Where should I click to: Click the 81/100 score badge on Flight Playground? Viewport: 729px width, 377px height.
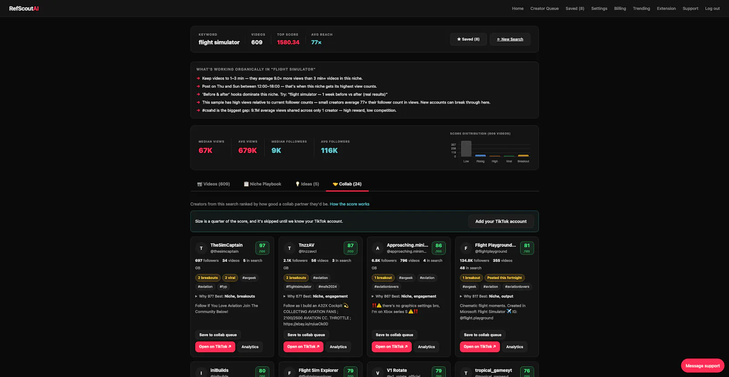527,248
